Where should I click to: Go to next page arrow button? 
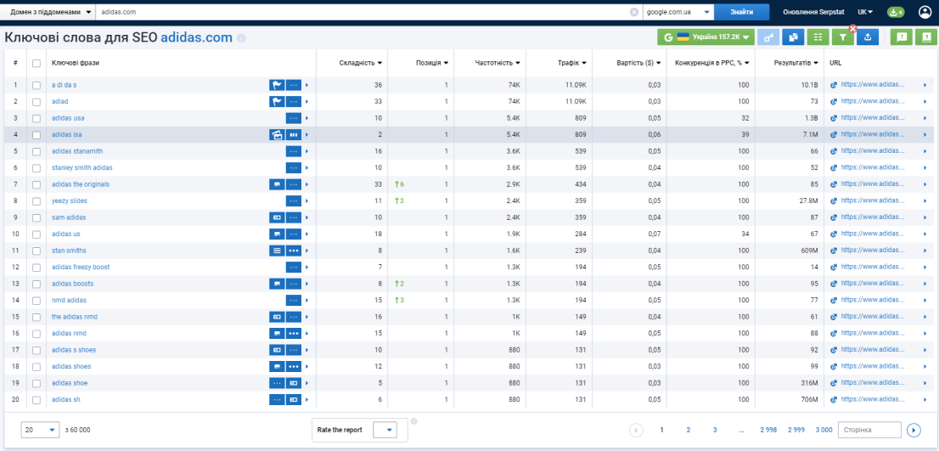point(914,430)
